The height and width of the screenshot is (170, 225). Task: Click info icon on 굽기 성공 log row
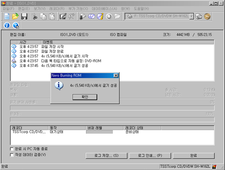(14, 66)
